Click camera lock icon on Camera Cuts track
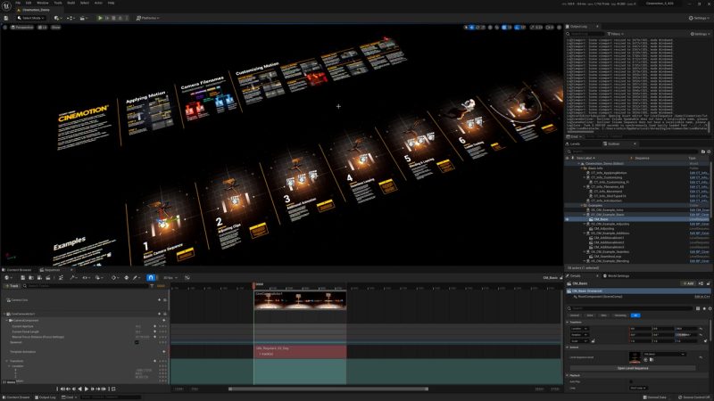The height and width of the screenshot is (401, 714). coord(165,300)
